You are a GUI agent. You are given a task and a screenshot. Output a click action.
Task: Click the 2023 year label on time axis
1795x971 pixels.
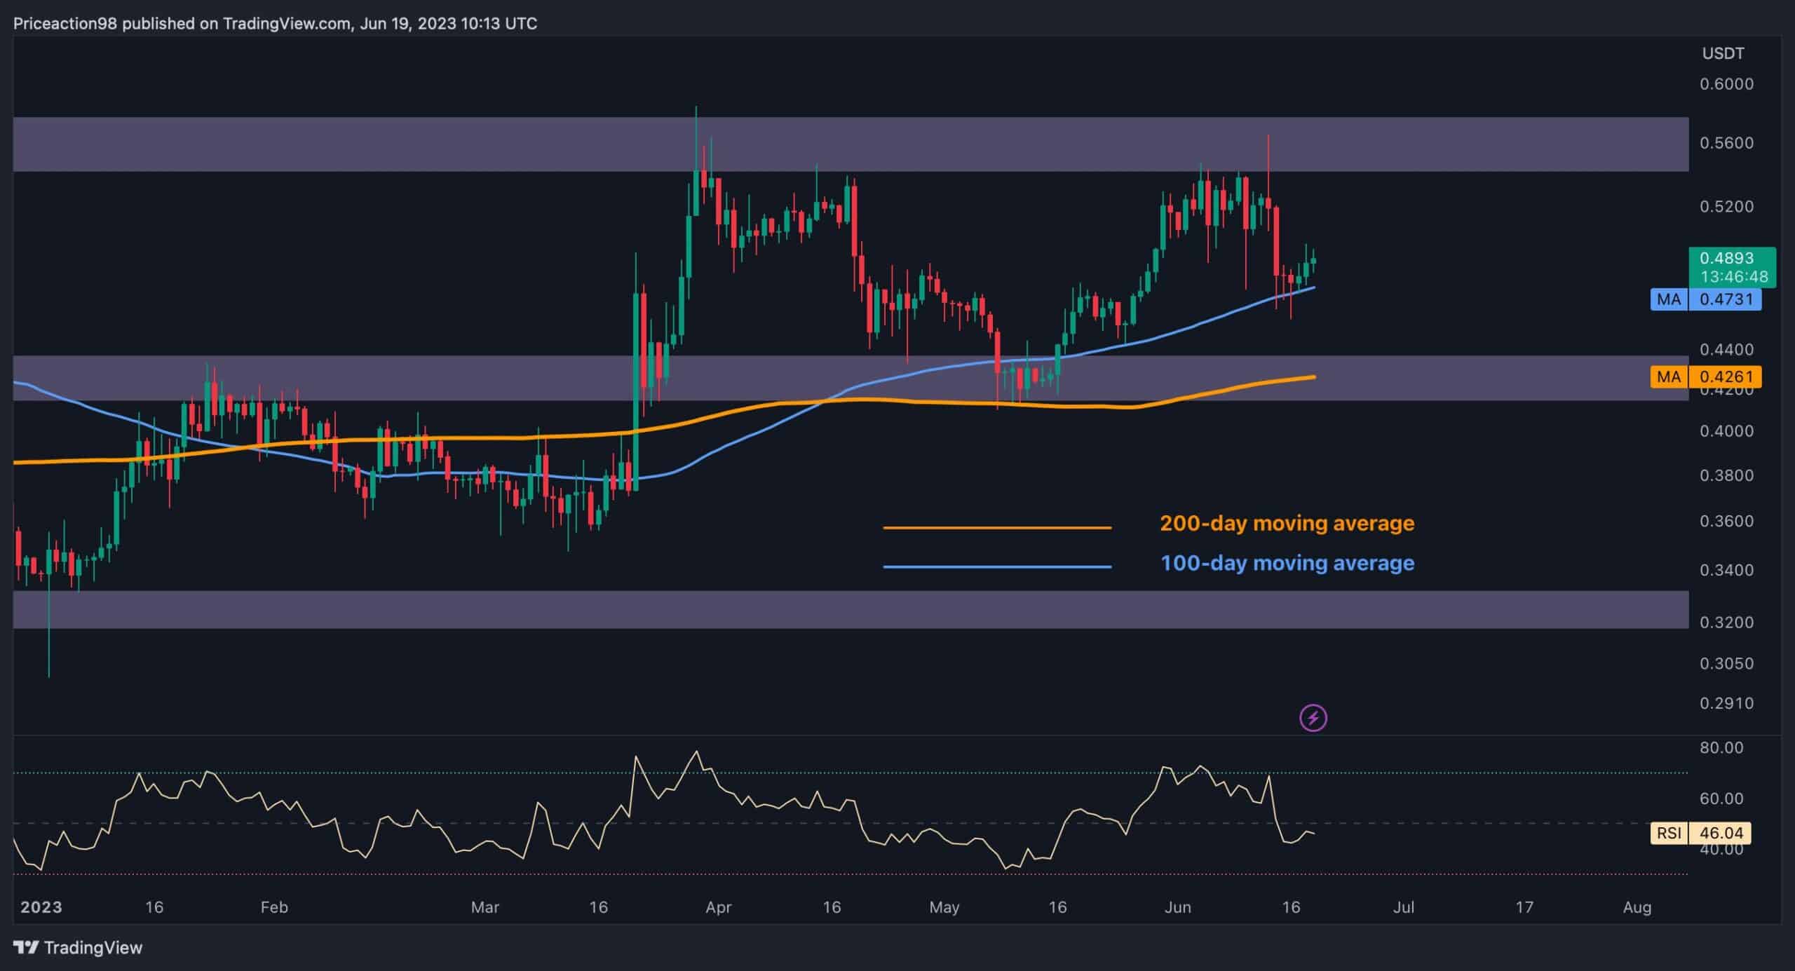(x=40, y=907)
